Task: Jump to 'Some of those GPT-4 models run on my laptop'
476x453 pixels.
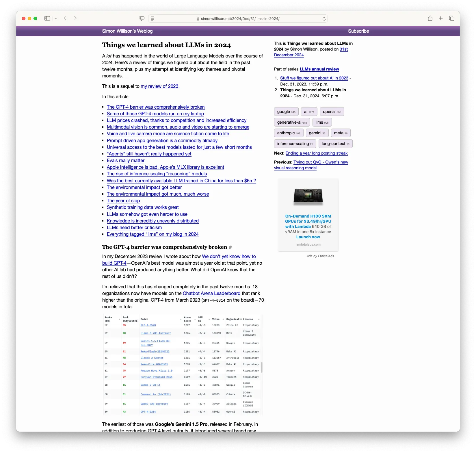Action: point(155,114)
